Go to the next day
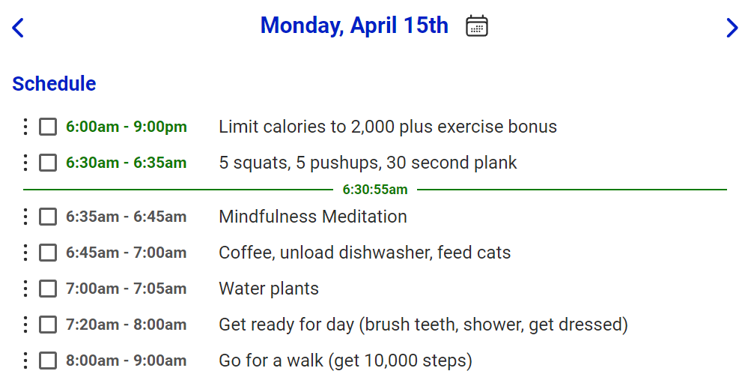Image resolution: width=751 pixels, height=383 pixels. point(732,28)
